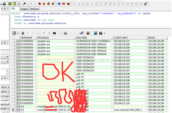Click the fetch last page double-arrow icon

click(49, 33)
